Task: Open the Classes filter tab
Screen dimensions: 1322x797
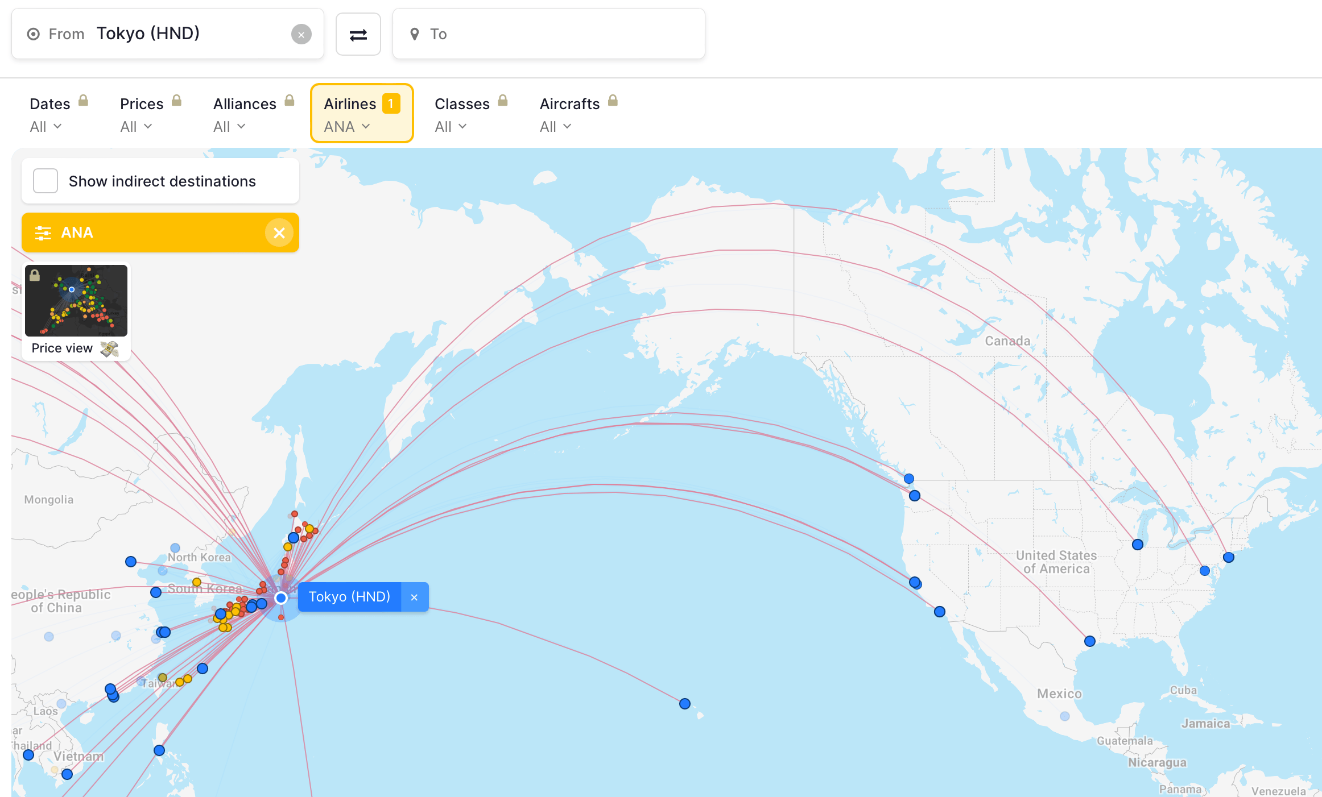Action: tap(462, 104)
